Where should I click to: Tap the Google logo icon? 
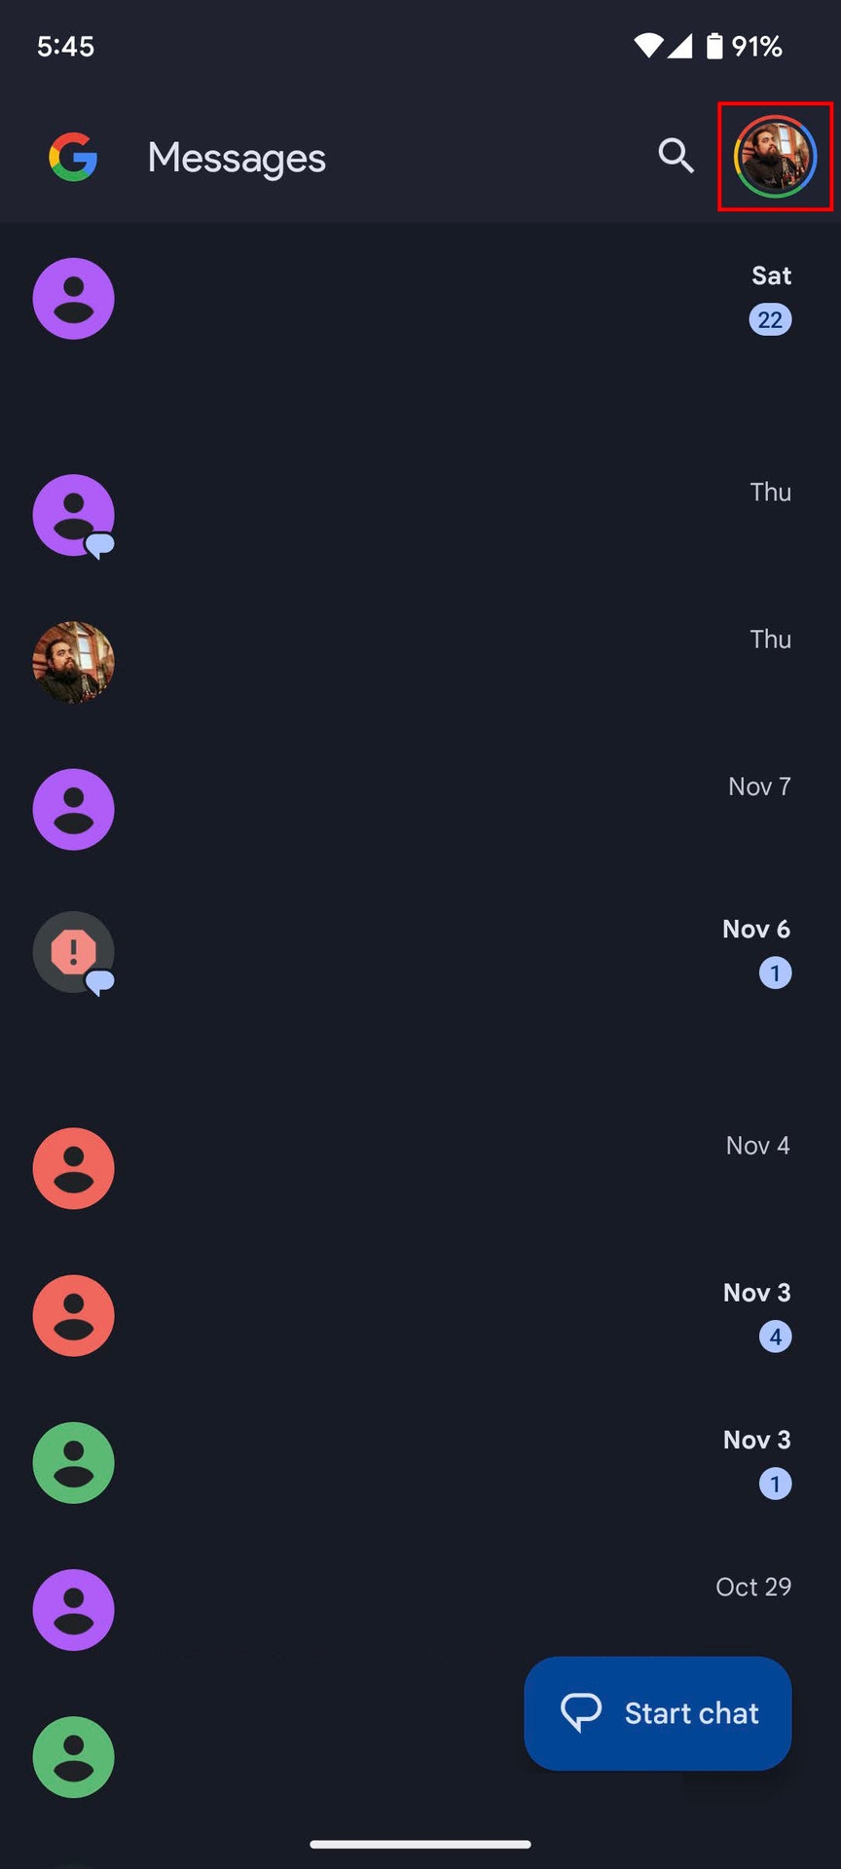74,157
